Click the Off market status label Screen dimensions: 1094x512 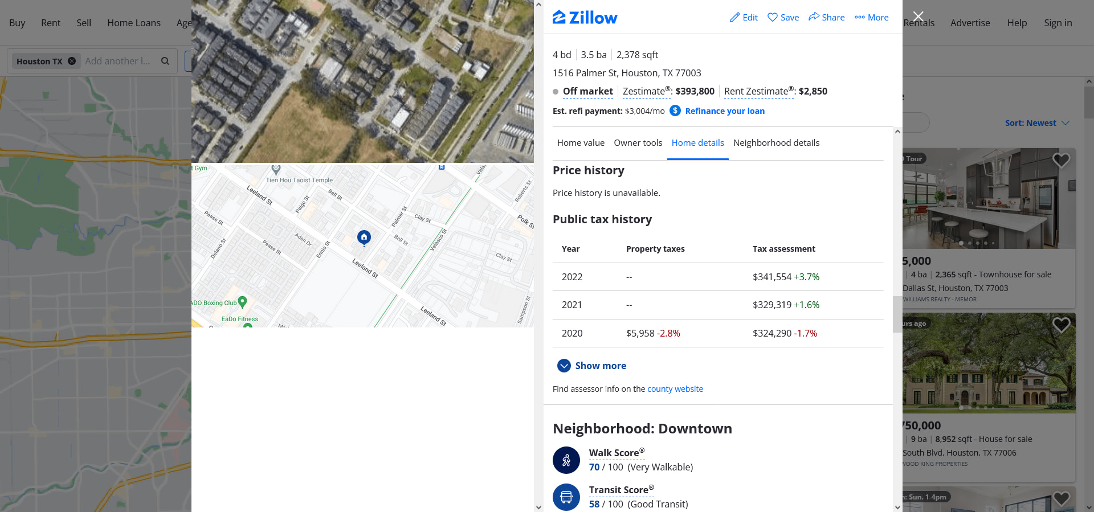(x=588, y=91)
